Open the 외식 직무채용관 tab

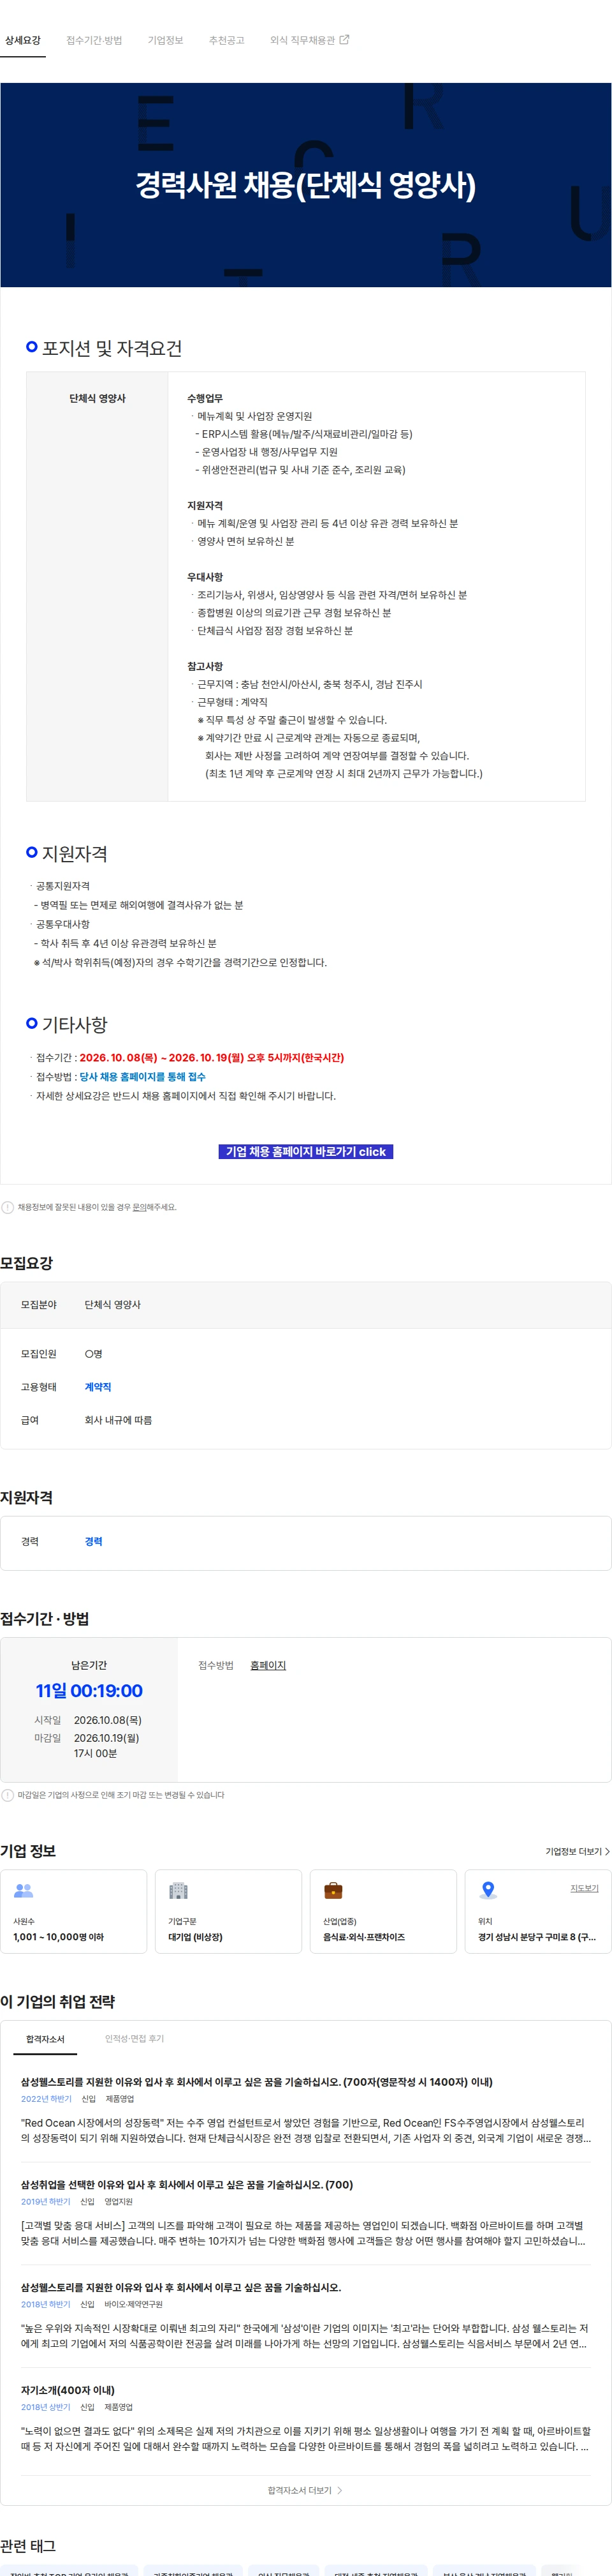(309, 40)
